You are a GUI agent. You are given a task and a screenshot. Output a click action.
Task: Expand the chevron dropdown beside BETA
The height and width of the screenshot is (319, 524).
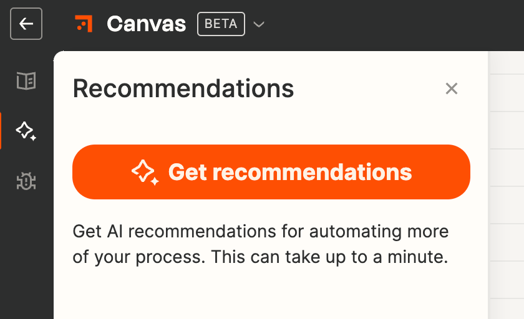click(x=259, y=25)
